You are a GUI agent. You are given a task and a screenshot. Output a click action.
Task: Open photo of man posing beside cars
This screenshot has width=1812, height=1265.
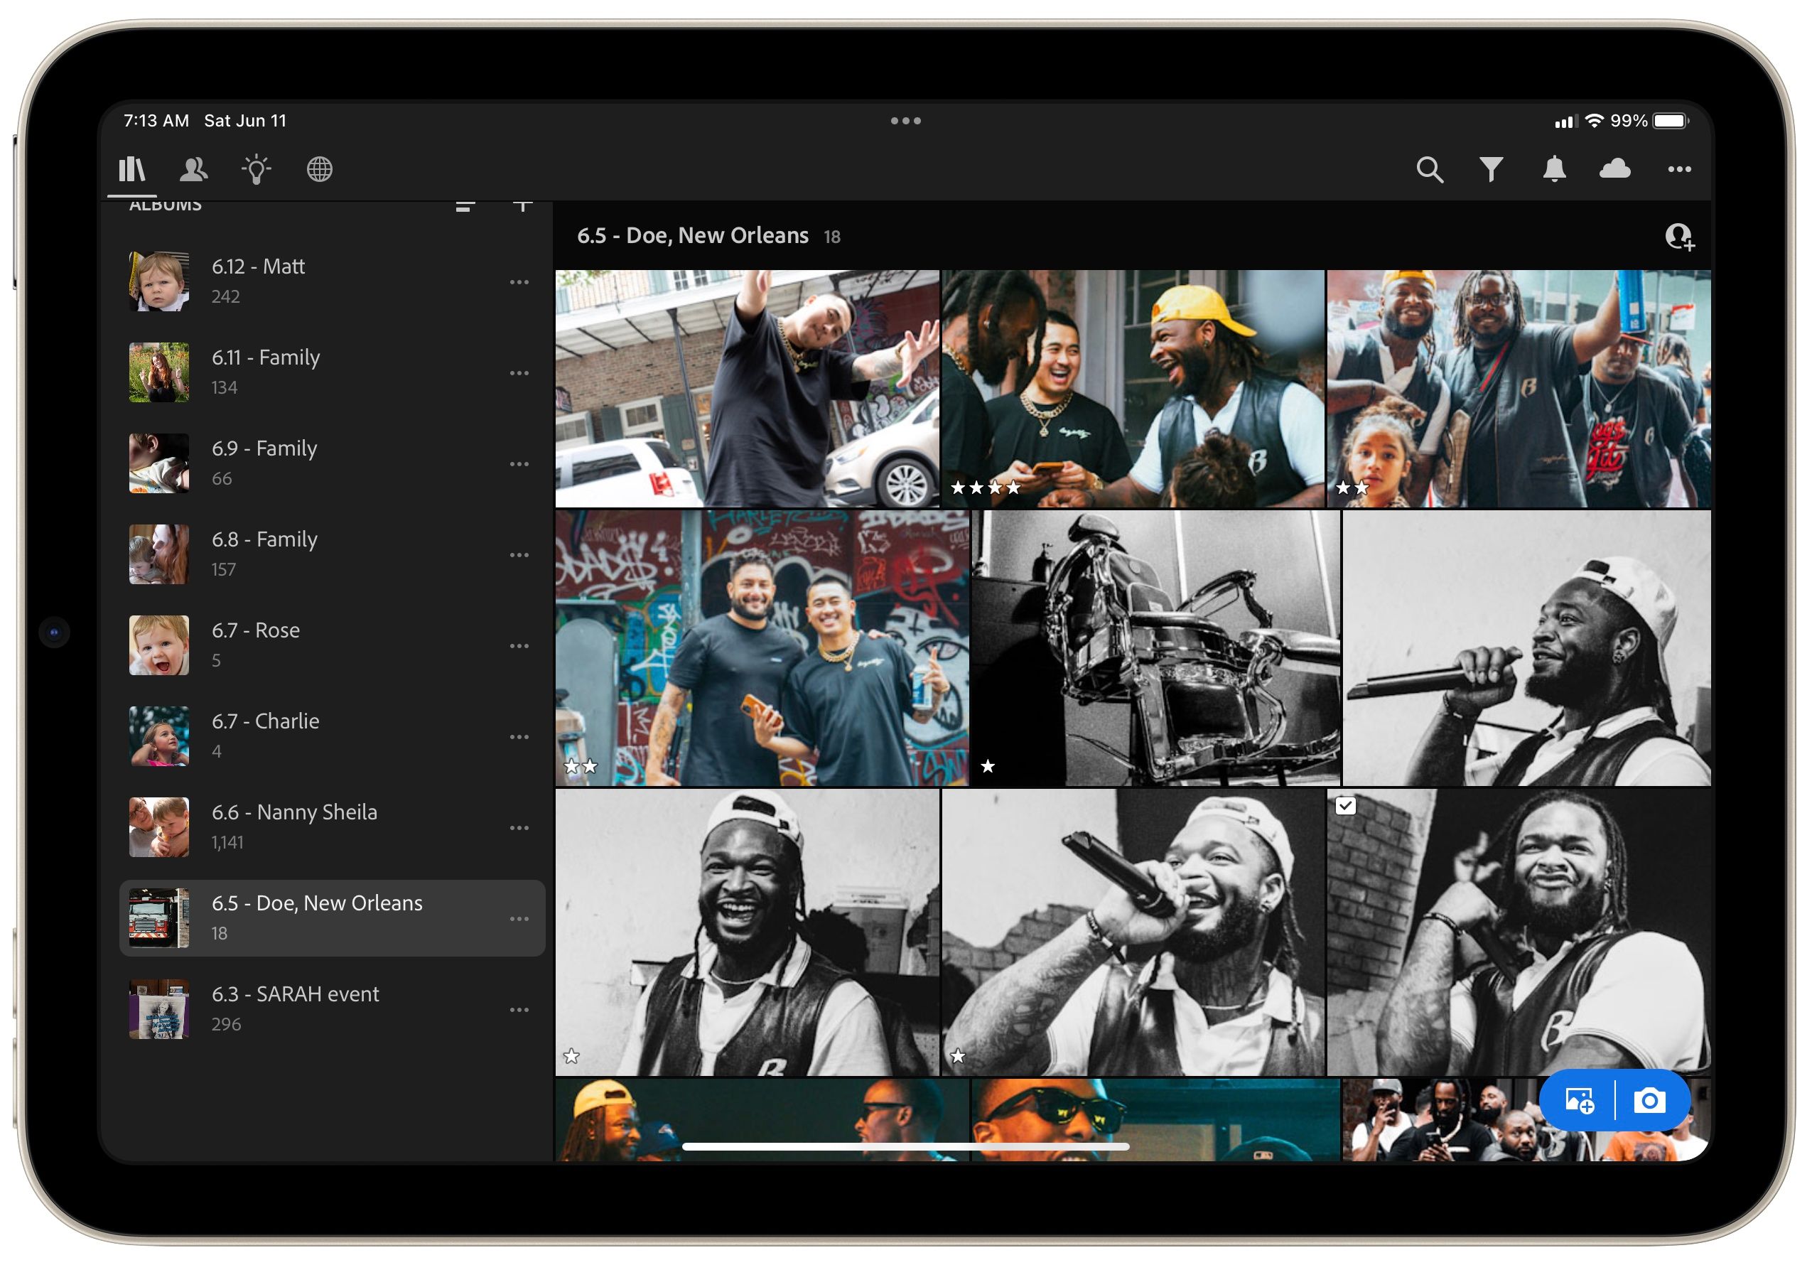pyautogui.click(x=748, y=389)
